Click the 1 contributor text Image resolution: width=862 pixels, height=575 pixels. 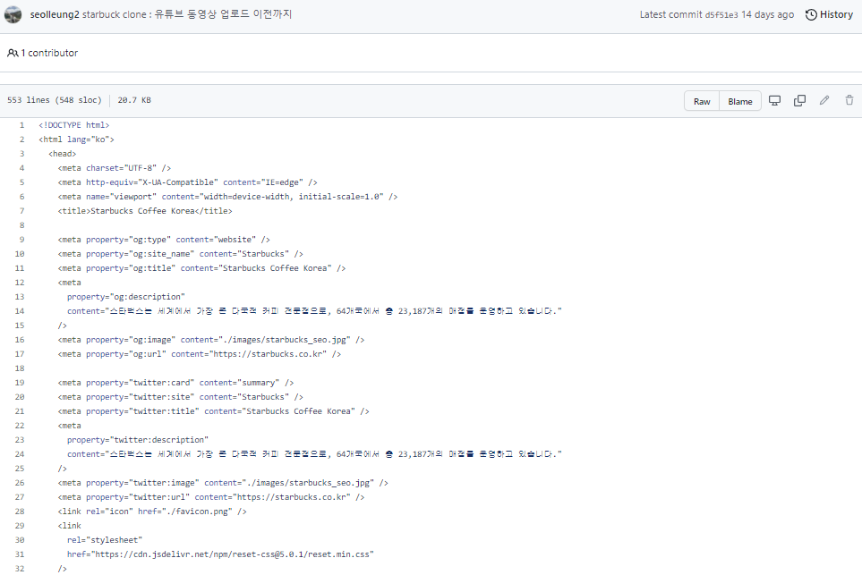[49, 54]
